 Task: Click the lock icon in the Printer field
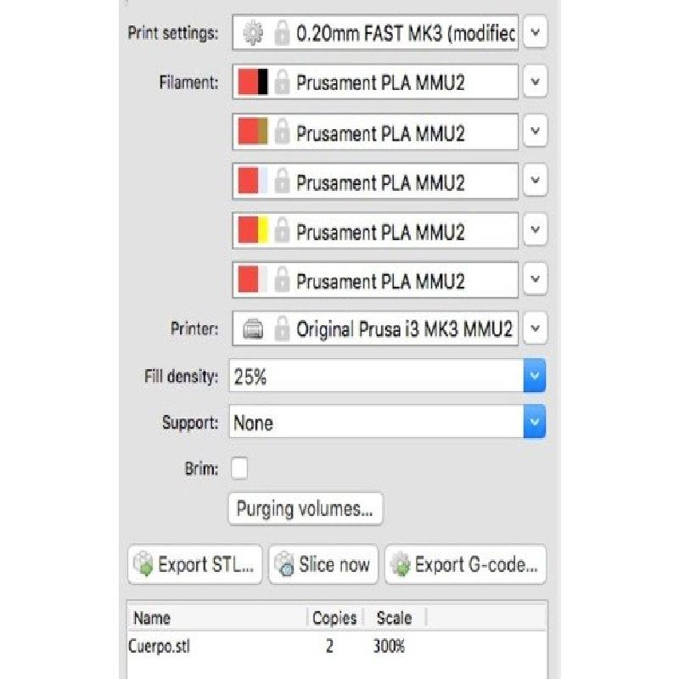pyautogui.click(x=281, y=329)
